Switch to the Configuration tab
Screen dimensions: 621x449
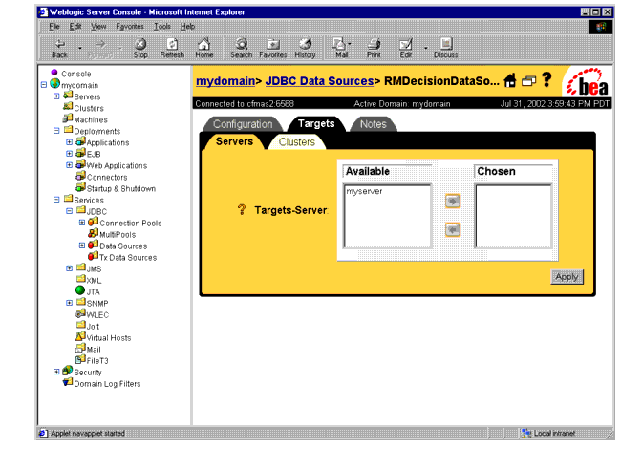[x=243, y=124]
